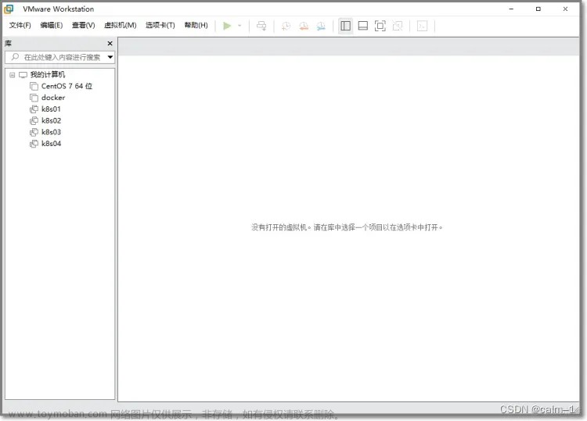Open the 虚拟机(M) menu
This screenshot has height=421, width=587.
pyautogui.click(x=121, y=25)
